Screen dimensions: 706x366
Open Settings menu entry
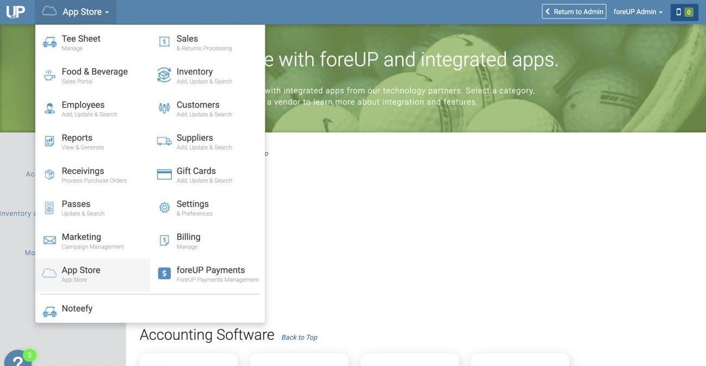click(x=207, y=208)
